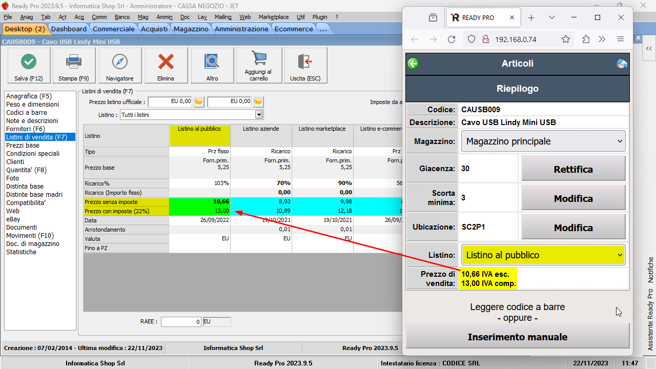Click the green 10,66 price cell
The width and height of the screenshot is (656, 369).
tap(200, 202)
